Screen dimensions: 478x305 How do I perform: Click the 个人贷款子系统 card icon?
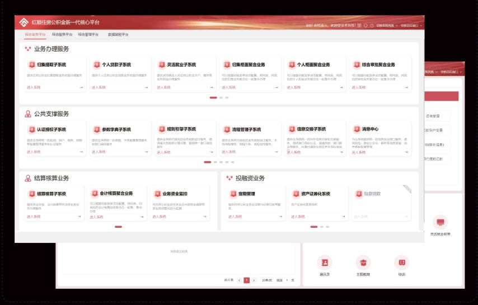point(96,65)
